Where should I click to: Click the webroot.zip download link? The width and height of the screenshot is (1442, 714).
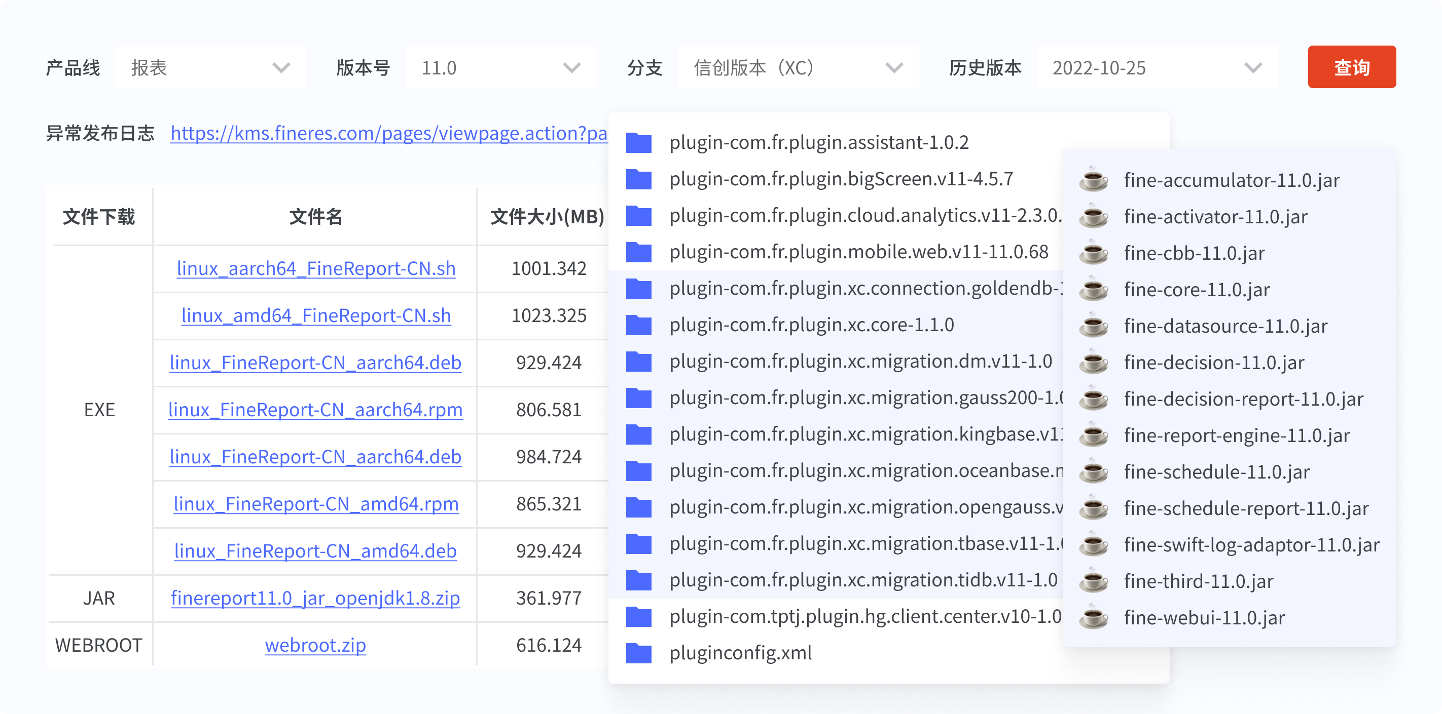click(x=315, y=645)
